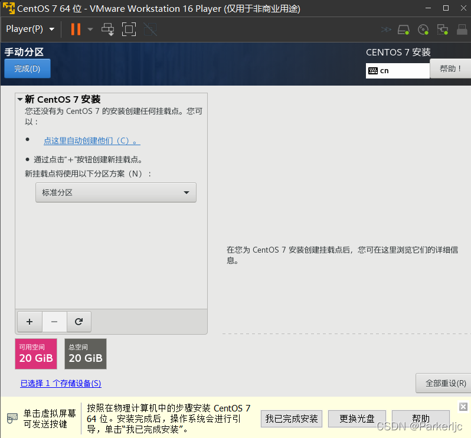Click the keyboard icon in hint bar

(12, 418)
